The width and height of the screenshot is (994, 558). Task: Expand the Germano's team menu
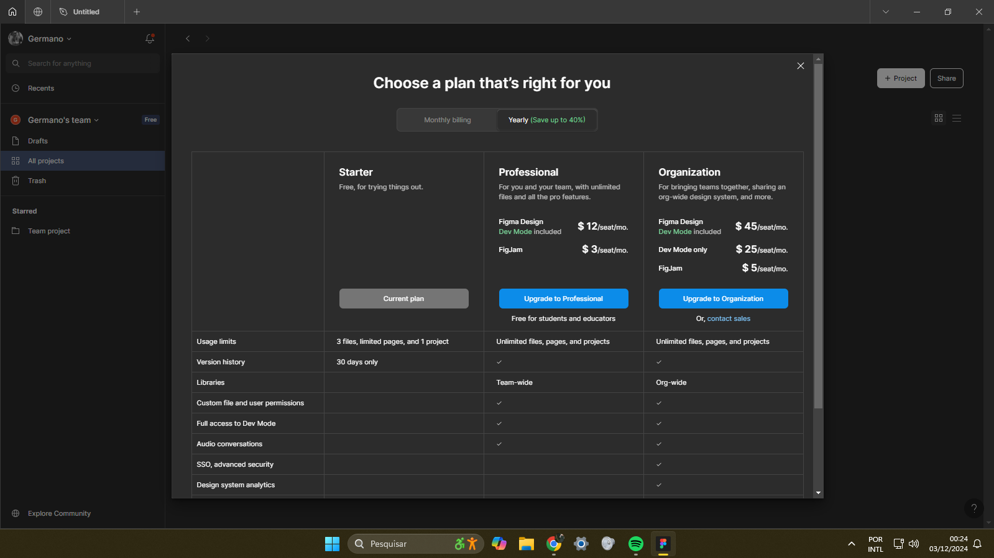(x=63, y=120)
